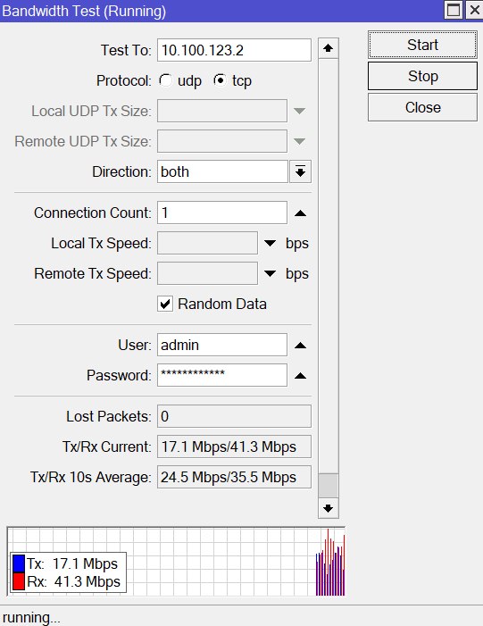Viewport: 483px width, 626px height.
Task: Expand the Remote UDP Tx Size arrow
Action: click(299, 141)
